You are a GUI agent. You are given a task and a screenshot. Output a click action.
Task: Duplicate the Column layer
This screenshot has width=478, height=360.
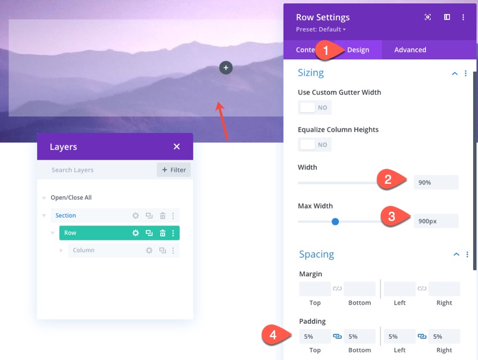[162, 251]
